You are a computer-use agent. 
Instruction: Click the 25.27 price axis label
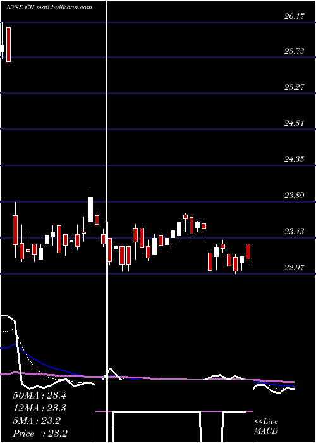pyautogui.click(x=295, y=87)
